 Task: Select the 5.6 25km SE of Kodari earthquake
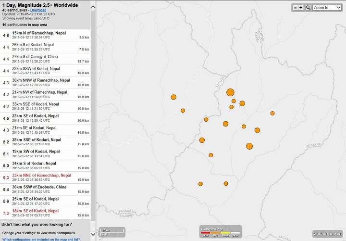coord(45,201)
